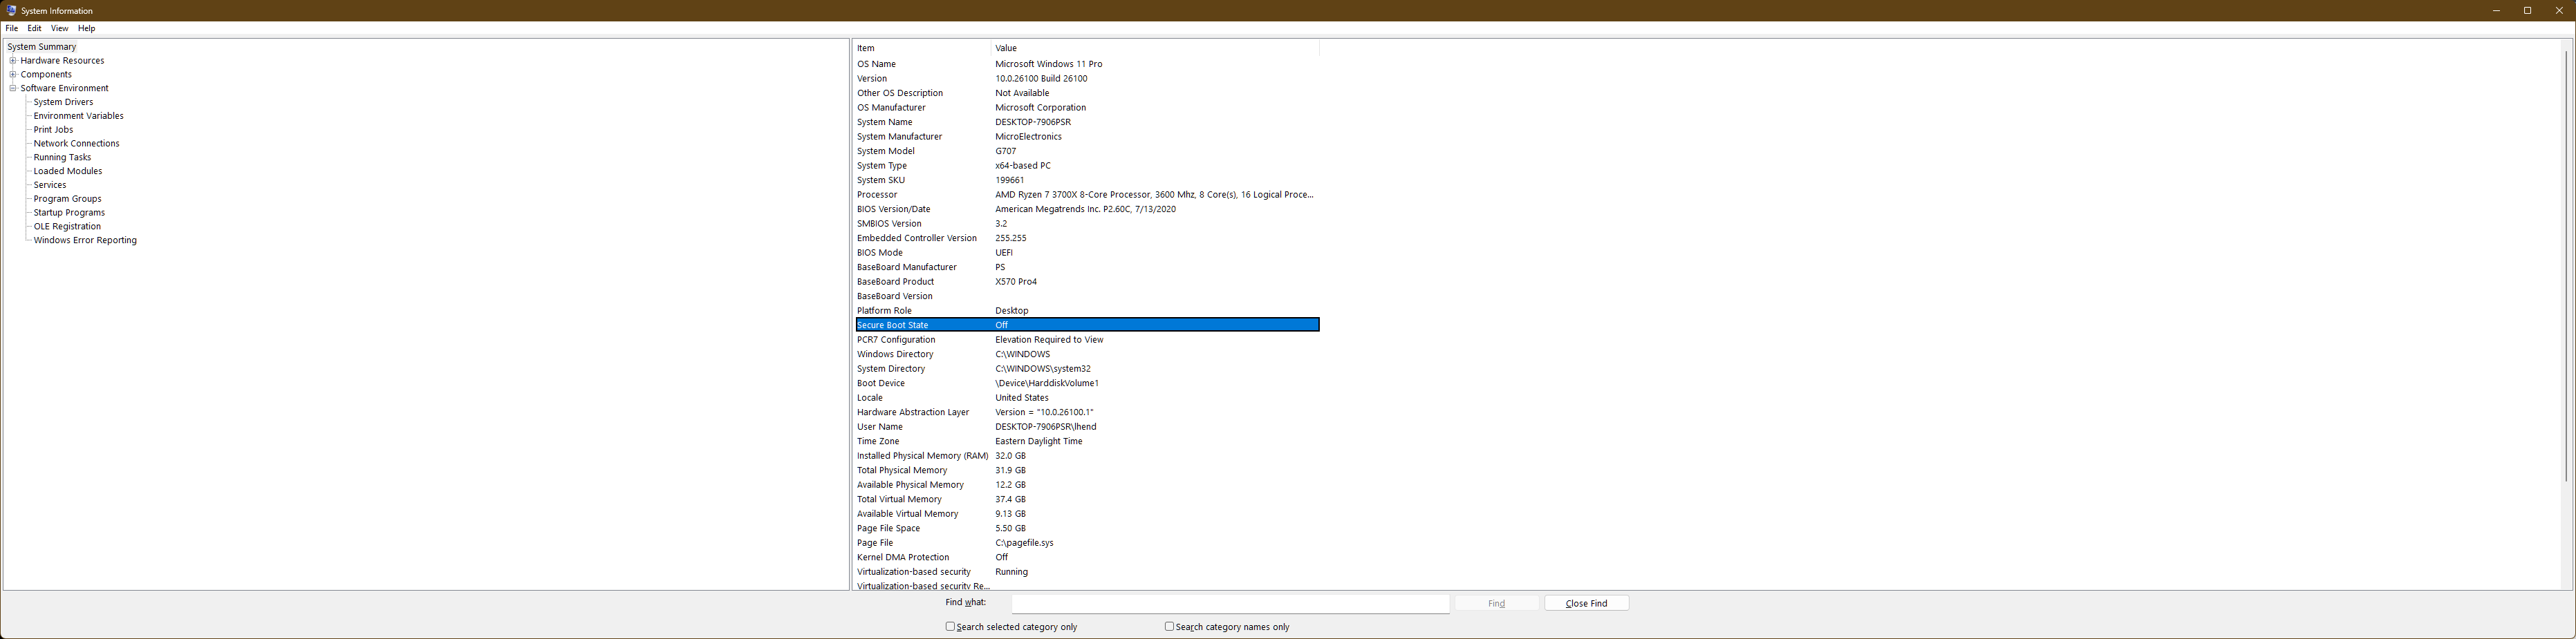Image resolution: width=2576 pixels, height=639 pixels.
Task: Select Loaded Modules in the tree
Action: click(68, 172)
